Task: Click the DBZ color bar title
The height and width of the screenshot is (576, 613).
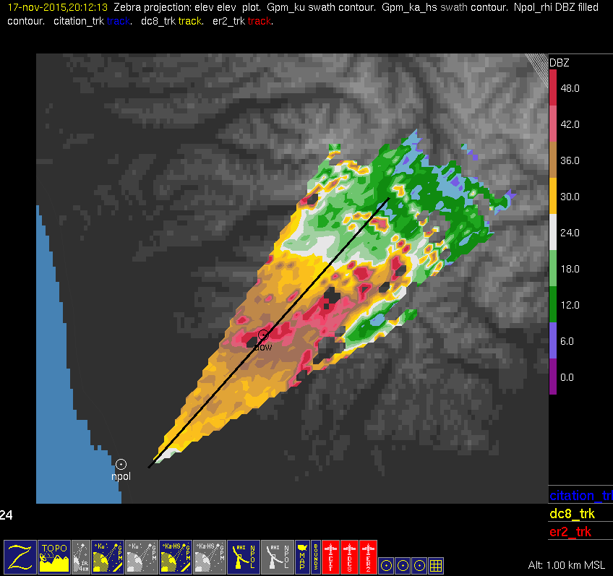Action: pyautogui.click(x=559, y=63)
